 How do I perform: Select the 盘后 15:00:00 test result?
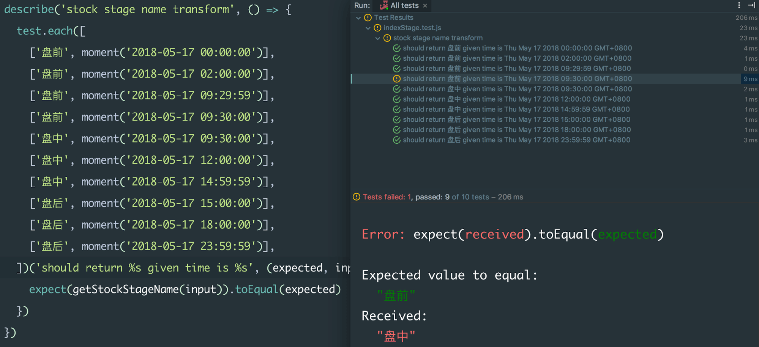point(516,120)
